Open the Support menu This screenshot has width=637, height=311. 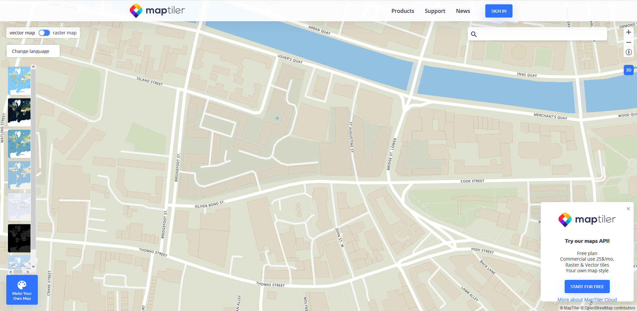[435, 11]
